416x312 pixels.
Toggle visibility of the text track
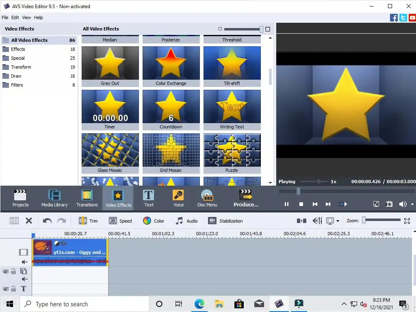[6, 289]
